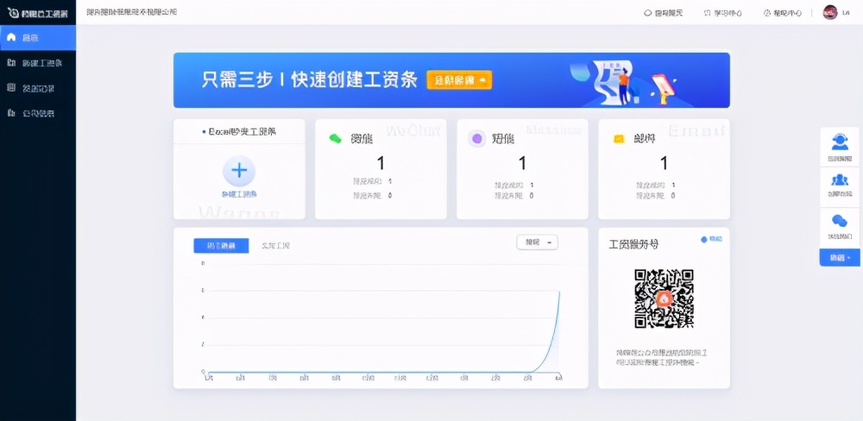Click the purple SMS icon on the card

(x=476, y=139)
